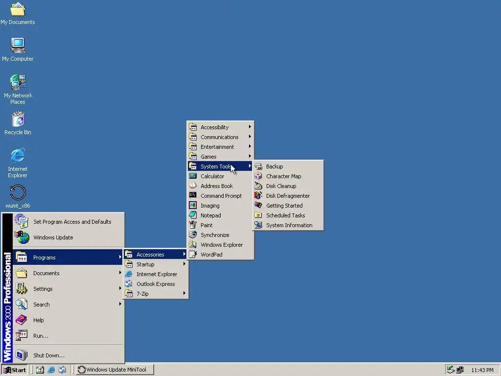Click the Disk Defragmenter icon
501x376 pixels.
click(258, 196)
